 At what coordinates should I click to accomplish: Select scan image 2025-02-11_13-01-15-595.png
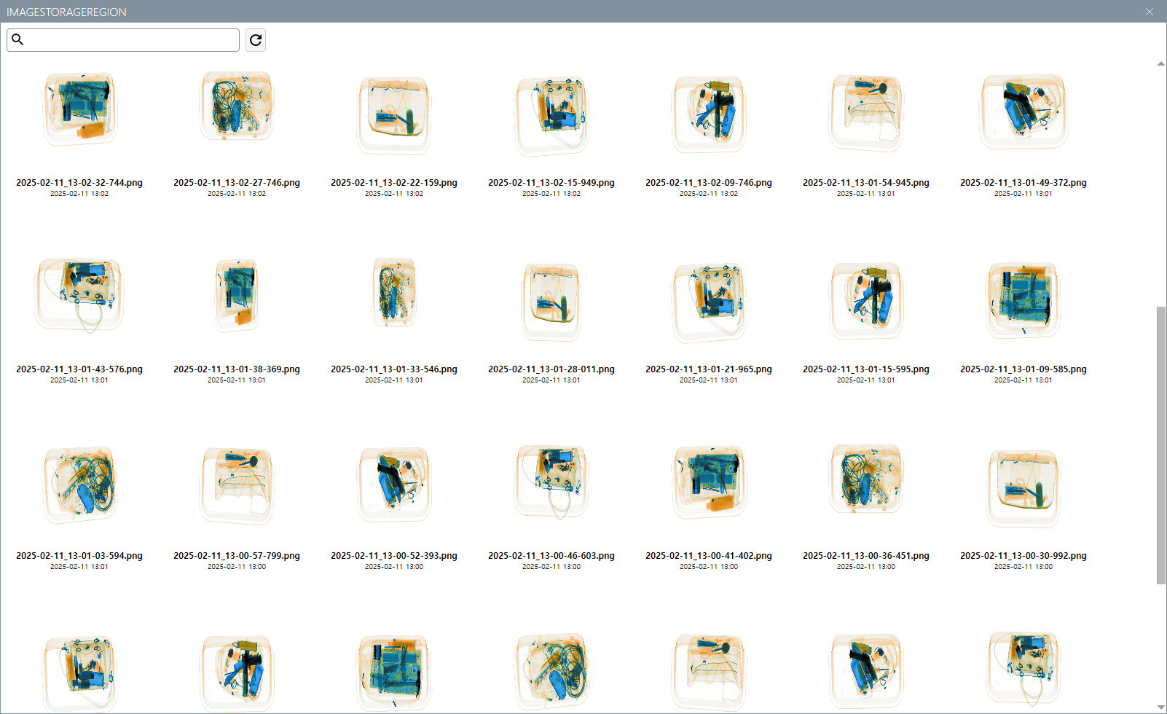coord(866,300)
